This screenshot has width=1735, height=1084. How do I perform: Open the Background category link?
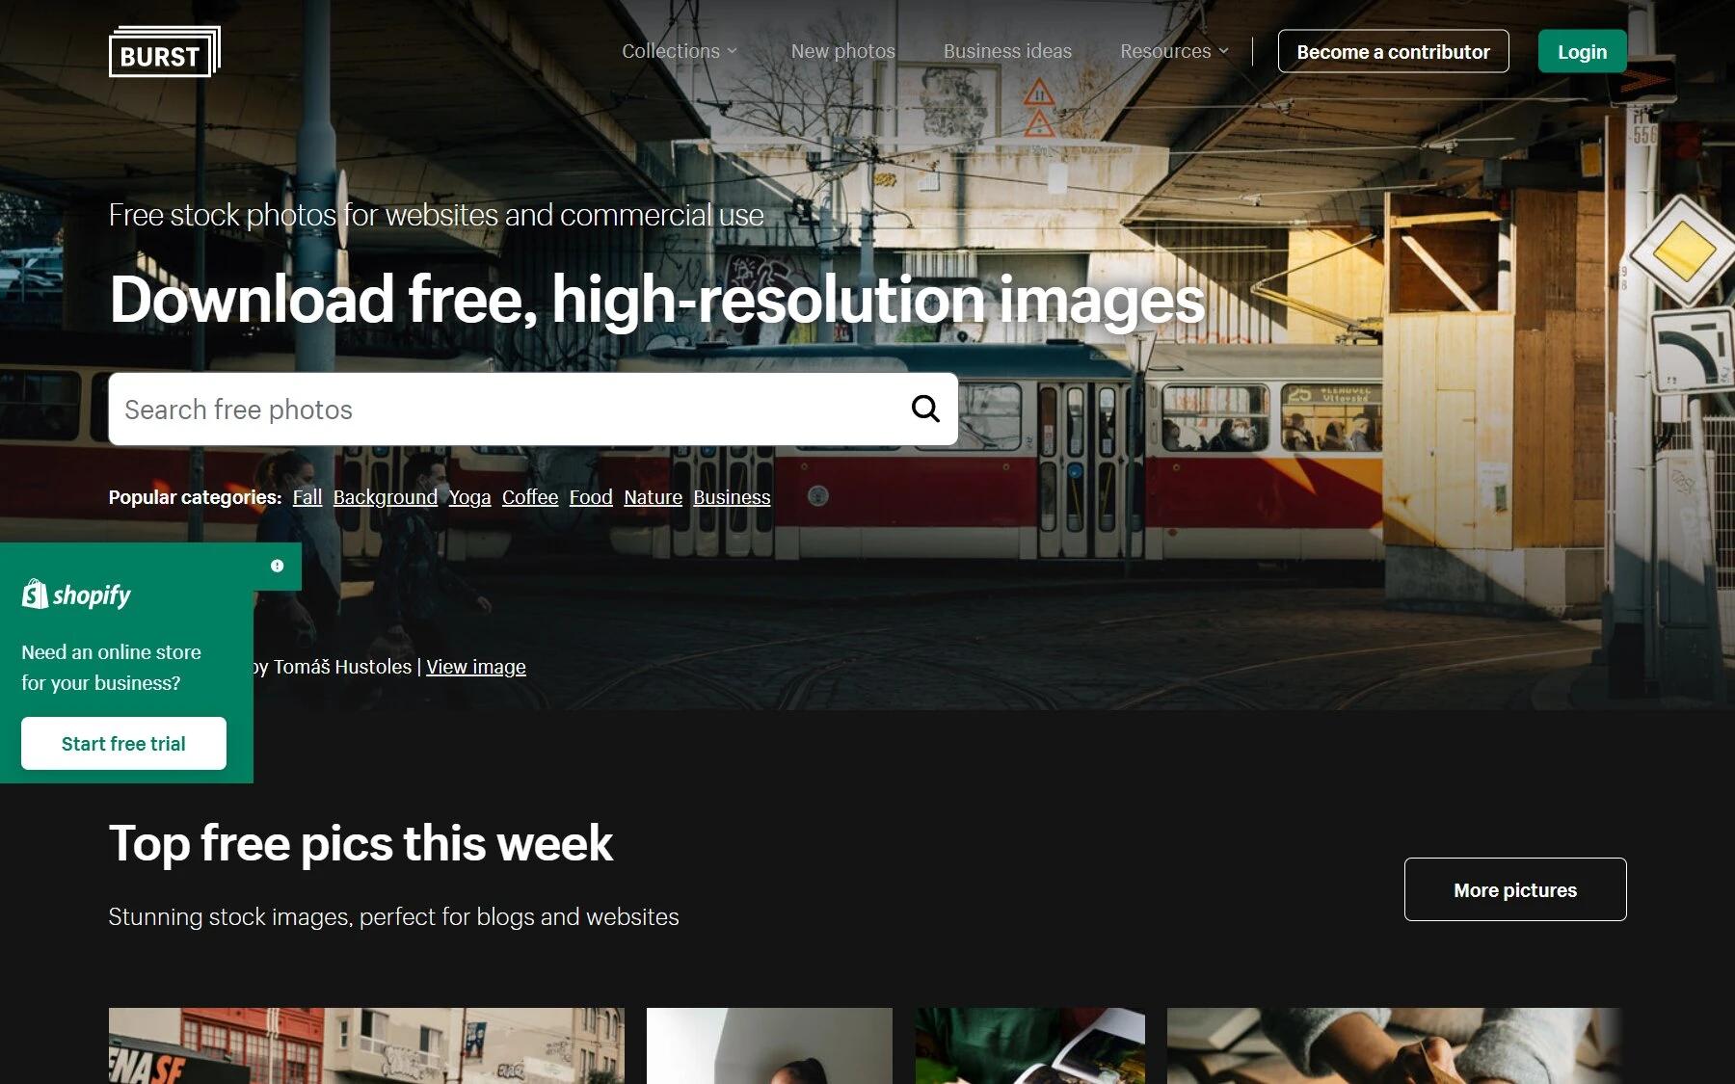(386, 497)
